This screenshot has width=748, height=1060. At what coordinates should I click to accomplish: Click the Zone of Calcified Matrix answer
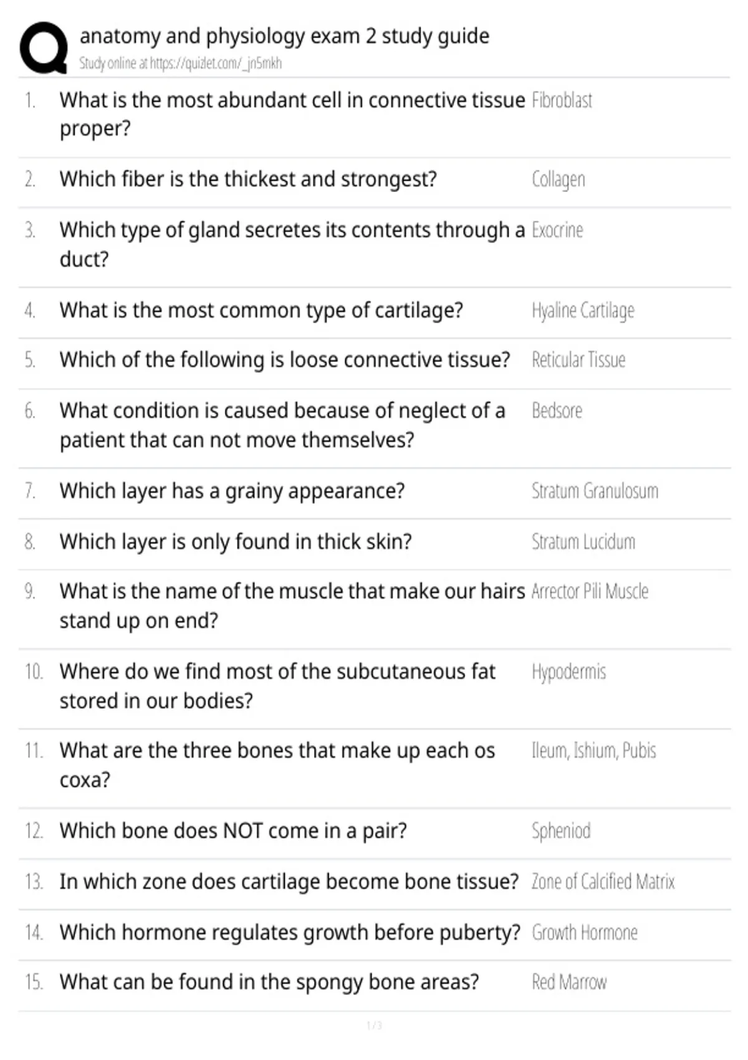click(603, 882)
